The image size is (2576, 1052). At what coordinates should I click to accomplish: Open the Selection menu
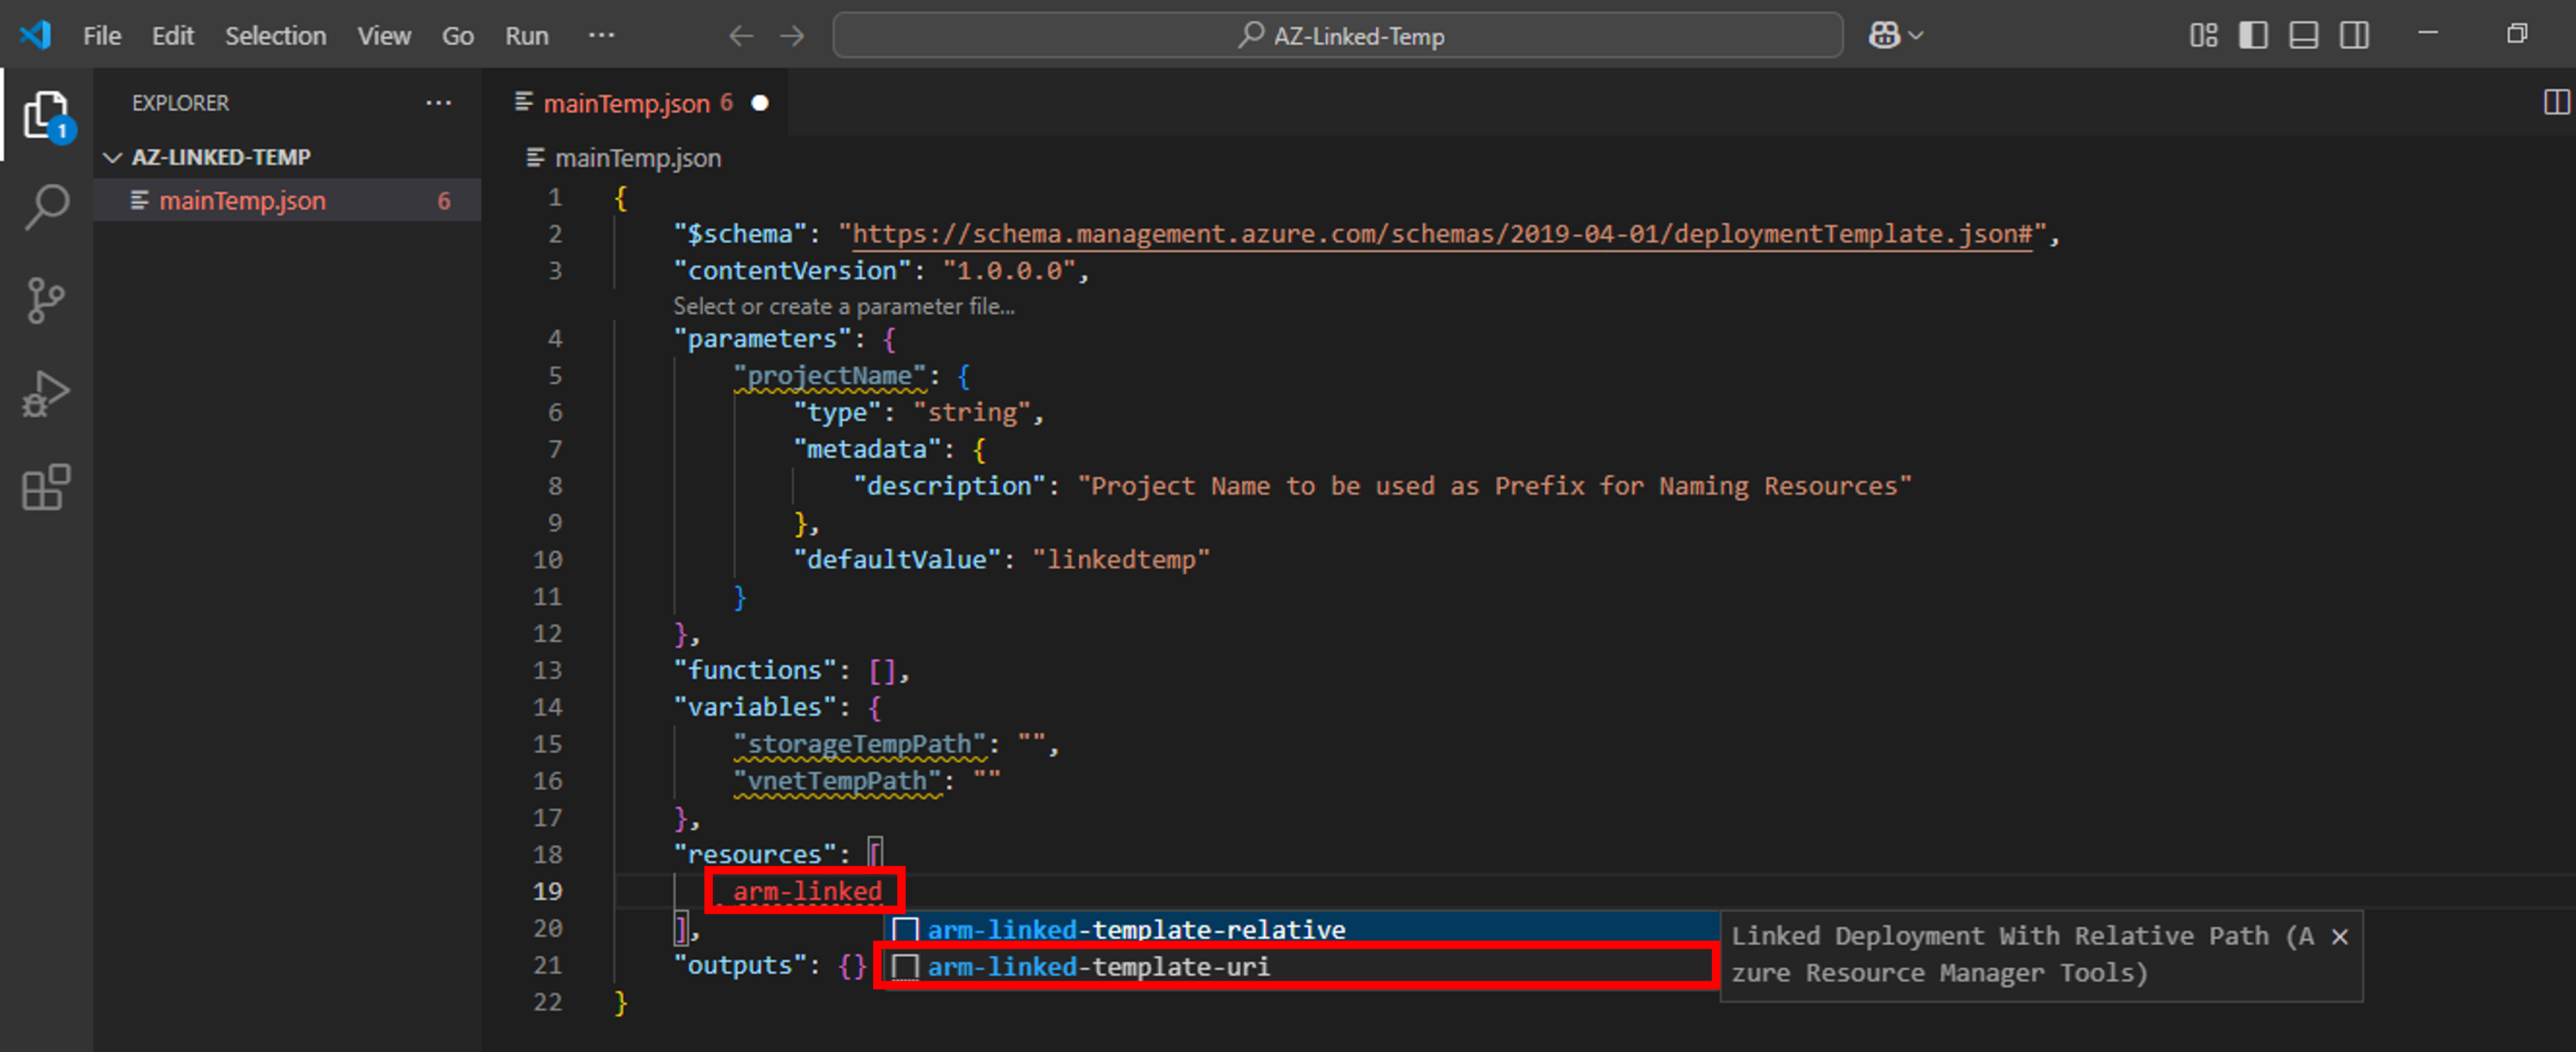pos(275,36)
